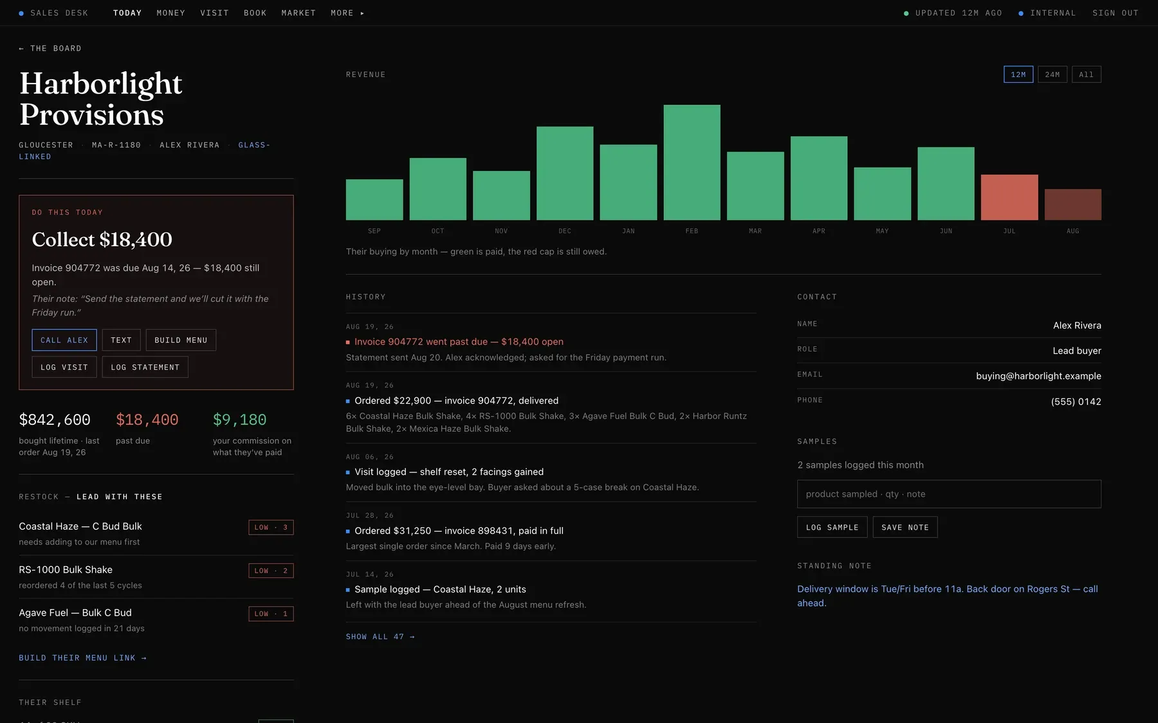Image resolution: width=1158 pixels, height=723 pixels.
Task: Select the December revenue bar
Action: click(565, 174)
